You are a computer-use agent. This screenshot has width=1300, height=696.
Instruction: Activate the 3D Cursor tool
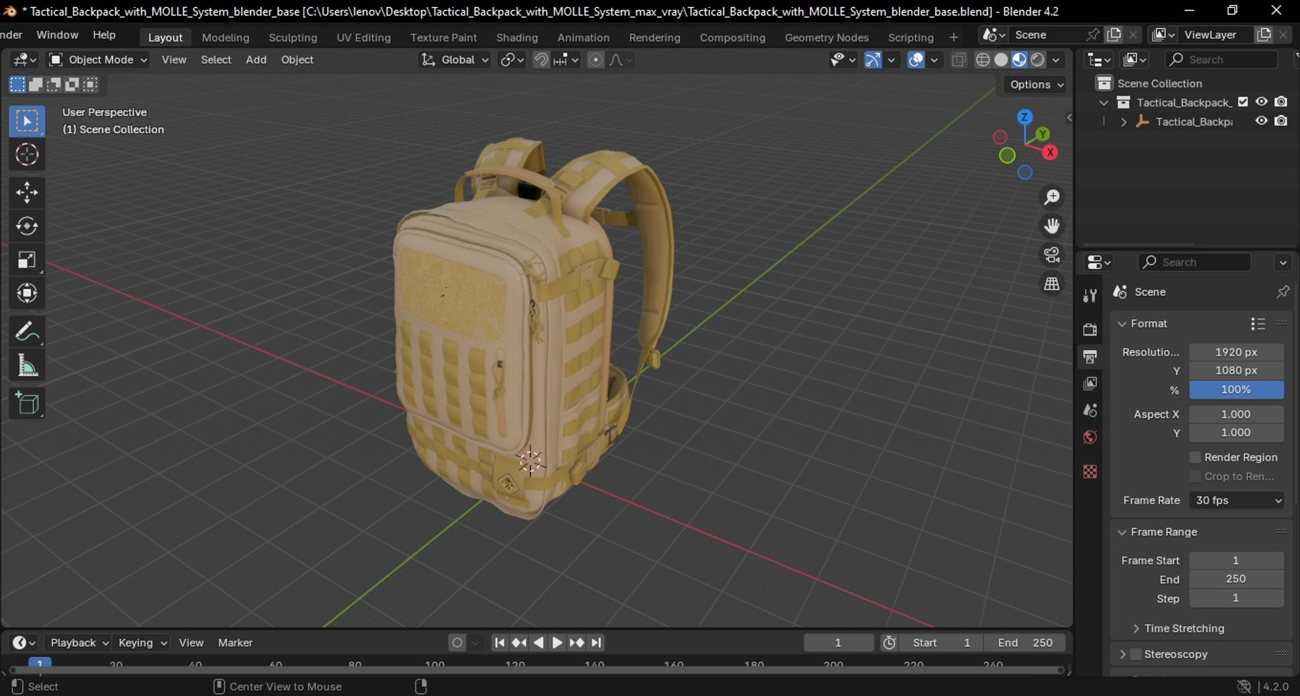coord(27,155)
